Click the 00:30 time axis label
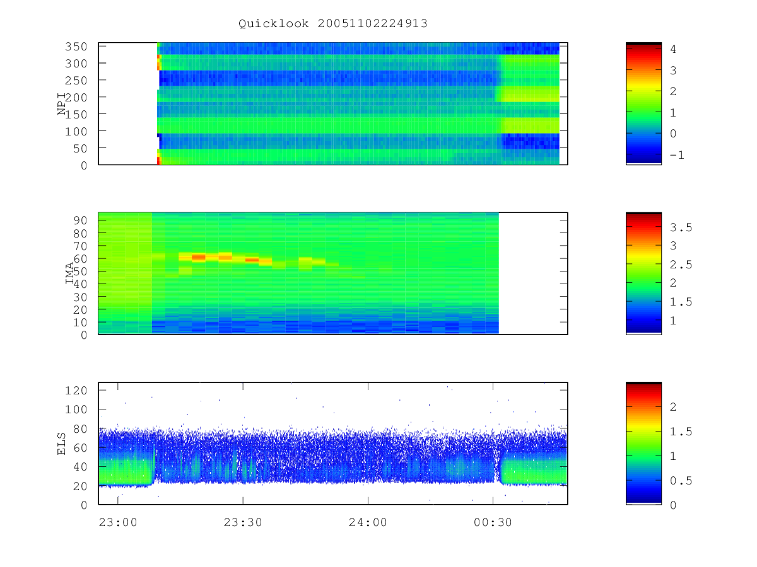 point(493,522)
